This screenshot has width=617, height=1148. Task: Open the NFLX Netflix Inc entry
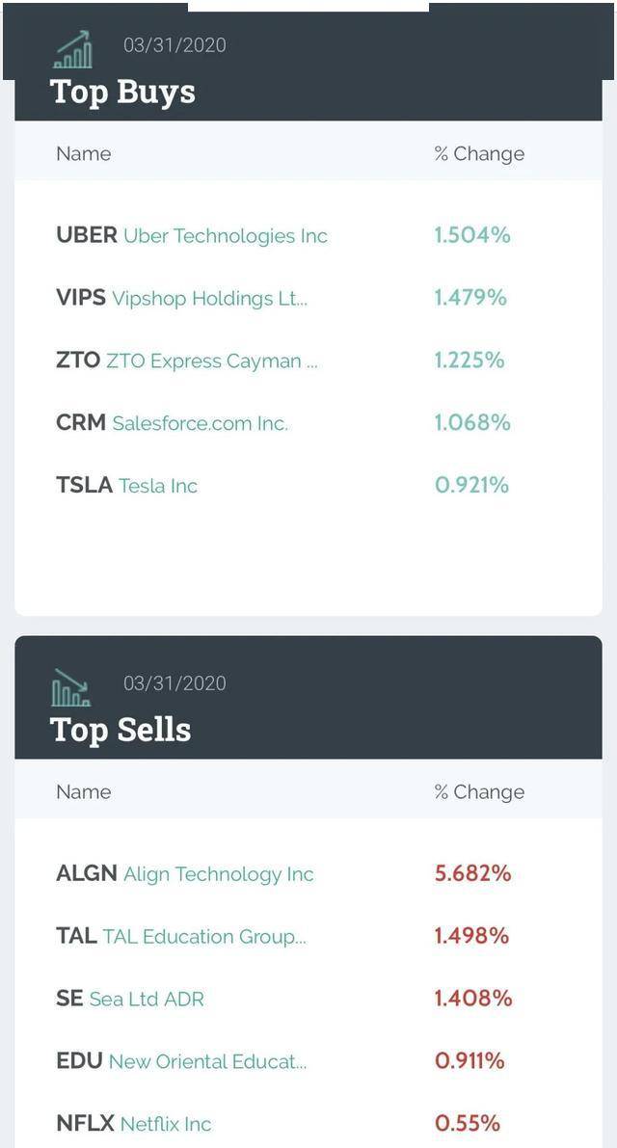coord(134,1124)
